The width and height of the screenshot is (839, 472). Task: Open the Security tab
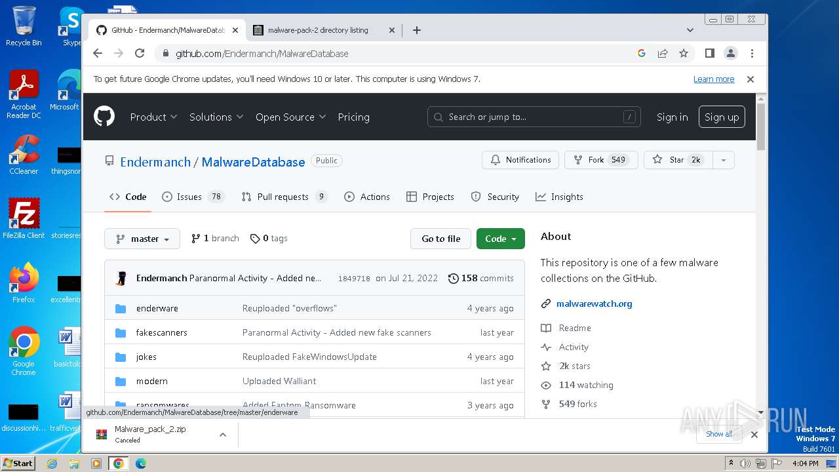tap(495, 197)
